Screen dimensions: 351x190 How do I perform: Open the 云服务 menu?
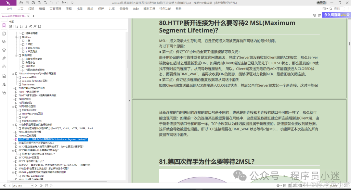tap(124, 9)
